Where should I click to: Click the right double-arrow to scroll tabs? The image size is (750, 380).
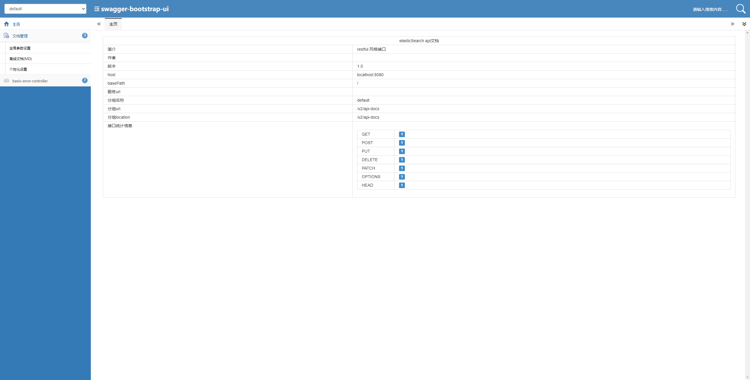[x=732, y=24]
